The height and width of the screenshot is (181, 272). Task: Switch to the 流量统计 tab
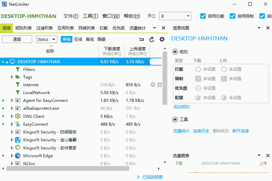tap(138, 28)
